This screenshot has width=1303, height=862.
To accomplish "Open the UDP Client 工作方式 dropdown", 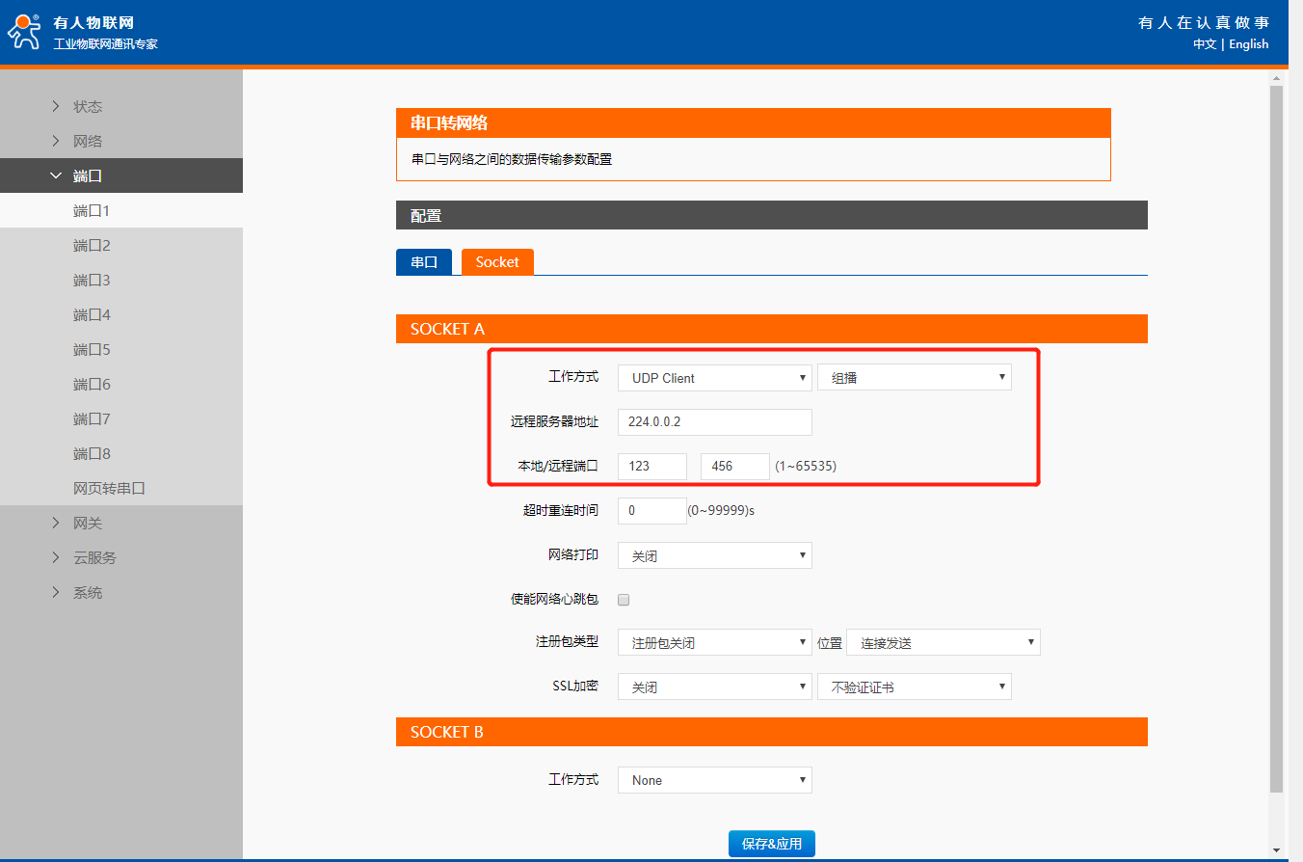I will click(x=714, y=378).
